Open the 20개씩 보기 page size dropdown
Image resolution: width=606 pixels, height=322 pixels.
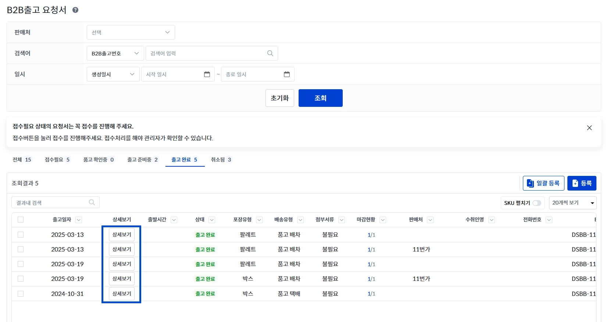[572, 203]
